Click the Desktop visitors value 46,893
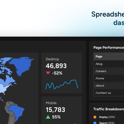Image resolution: width=124 pixels, height=124 pixels. point(56,66)
